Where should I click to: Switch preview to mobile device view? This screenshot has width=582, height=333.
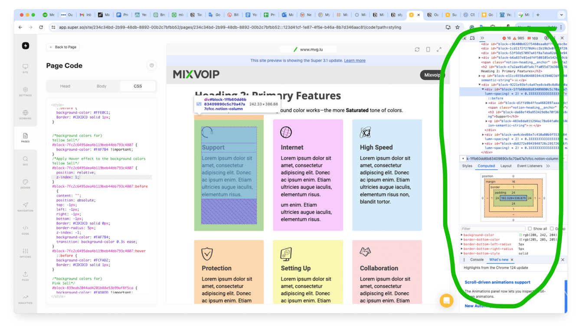[x=428, y=49]
